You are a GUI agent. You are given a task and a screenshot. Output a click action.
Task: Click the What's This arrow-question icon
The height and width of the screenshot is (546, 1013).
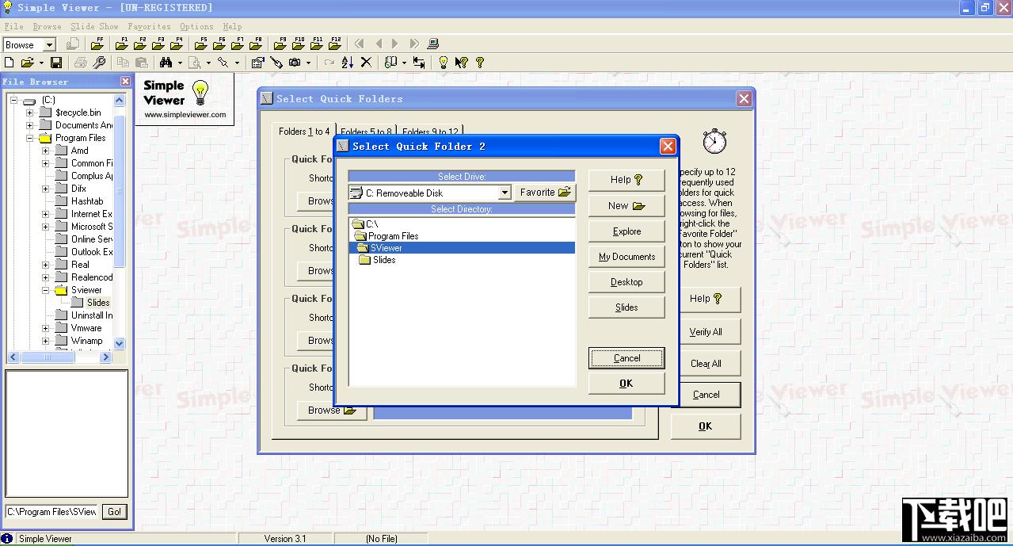point(461,63)
